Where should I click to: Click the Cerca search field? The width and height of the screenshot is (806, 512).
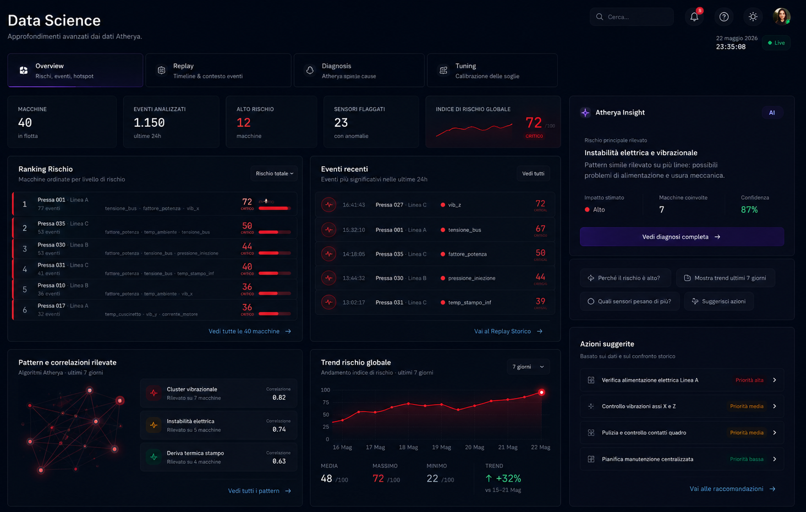(x=632, y=17)
